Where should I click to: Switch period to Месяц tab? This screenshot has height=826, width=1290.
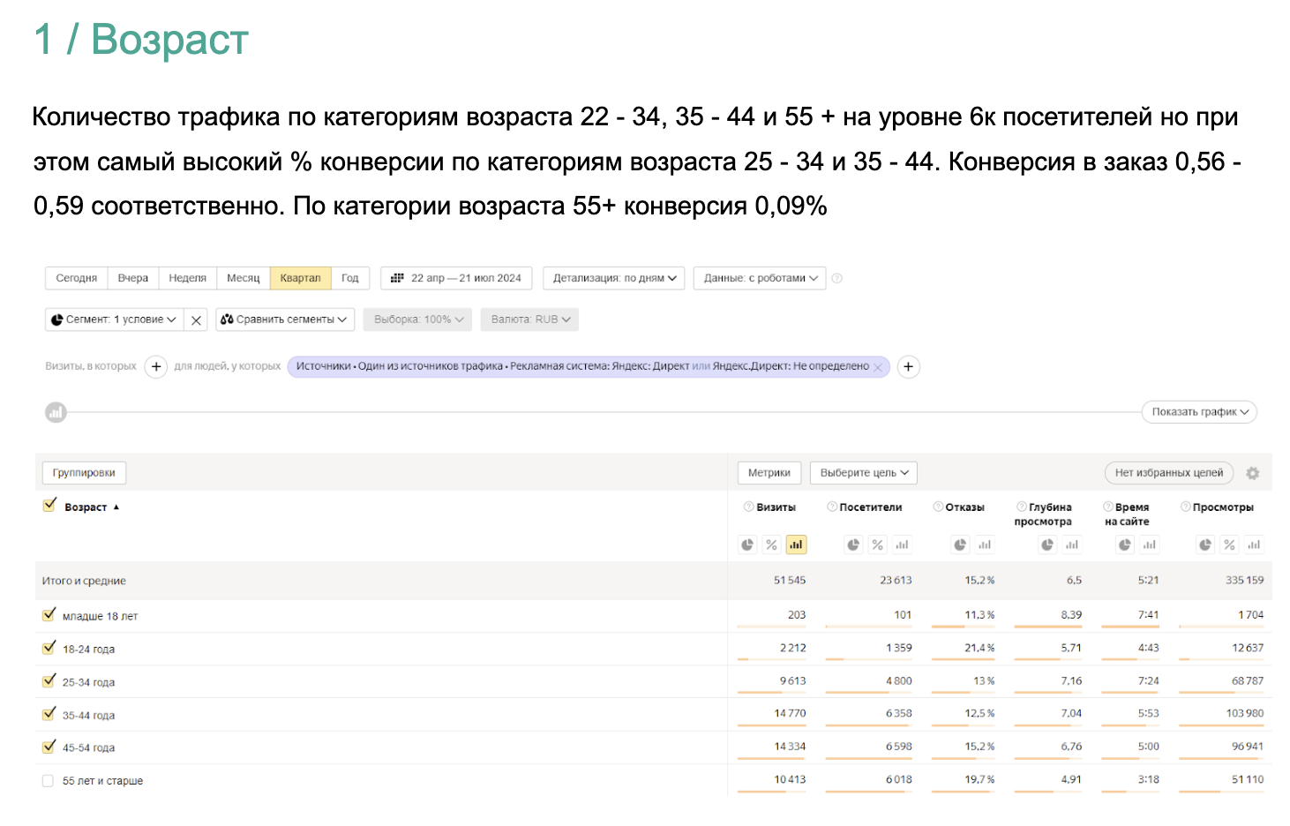pos(243,278)
